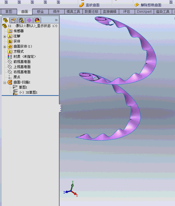The width and height of the screenshot is (175, 206).
Task: Click the material icon beside 材质
Action: 10,57
